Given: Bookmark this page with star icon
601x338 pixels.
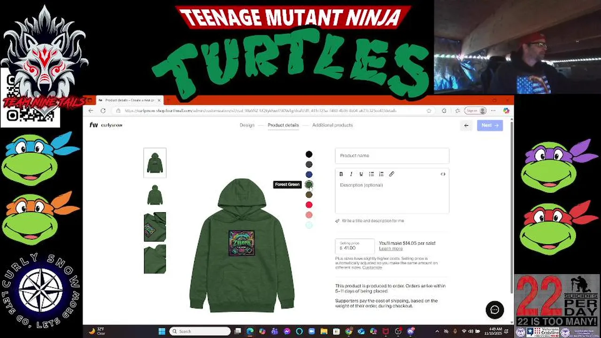Looking at the screenshot, I should (x=429, y=111).
